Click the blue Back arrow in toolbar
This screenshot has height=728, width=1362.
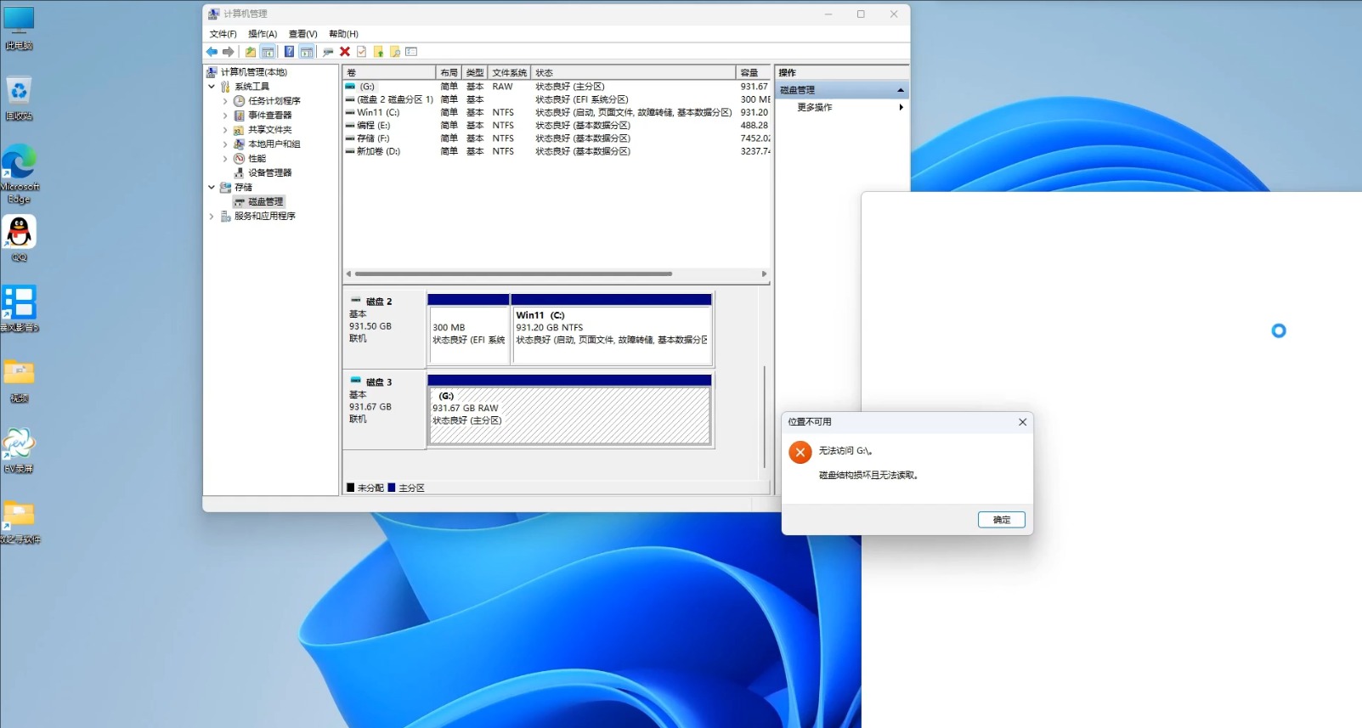click(212, 52)
